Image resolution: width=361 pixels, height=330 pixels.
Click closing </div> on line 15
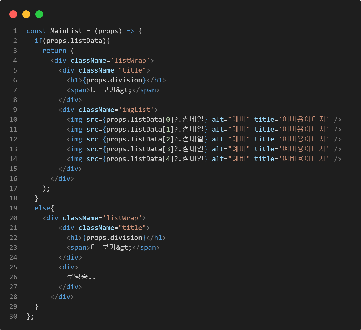click(70, 169)
